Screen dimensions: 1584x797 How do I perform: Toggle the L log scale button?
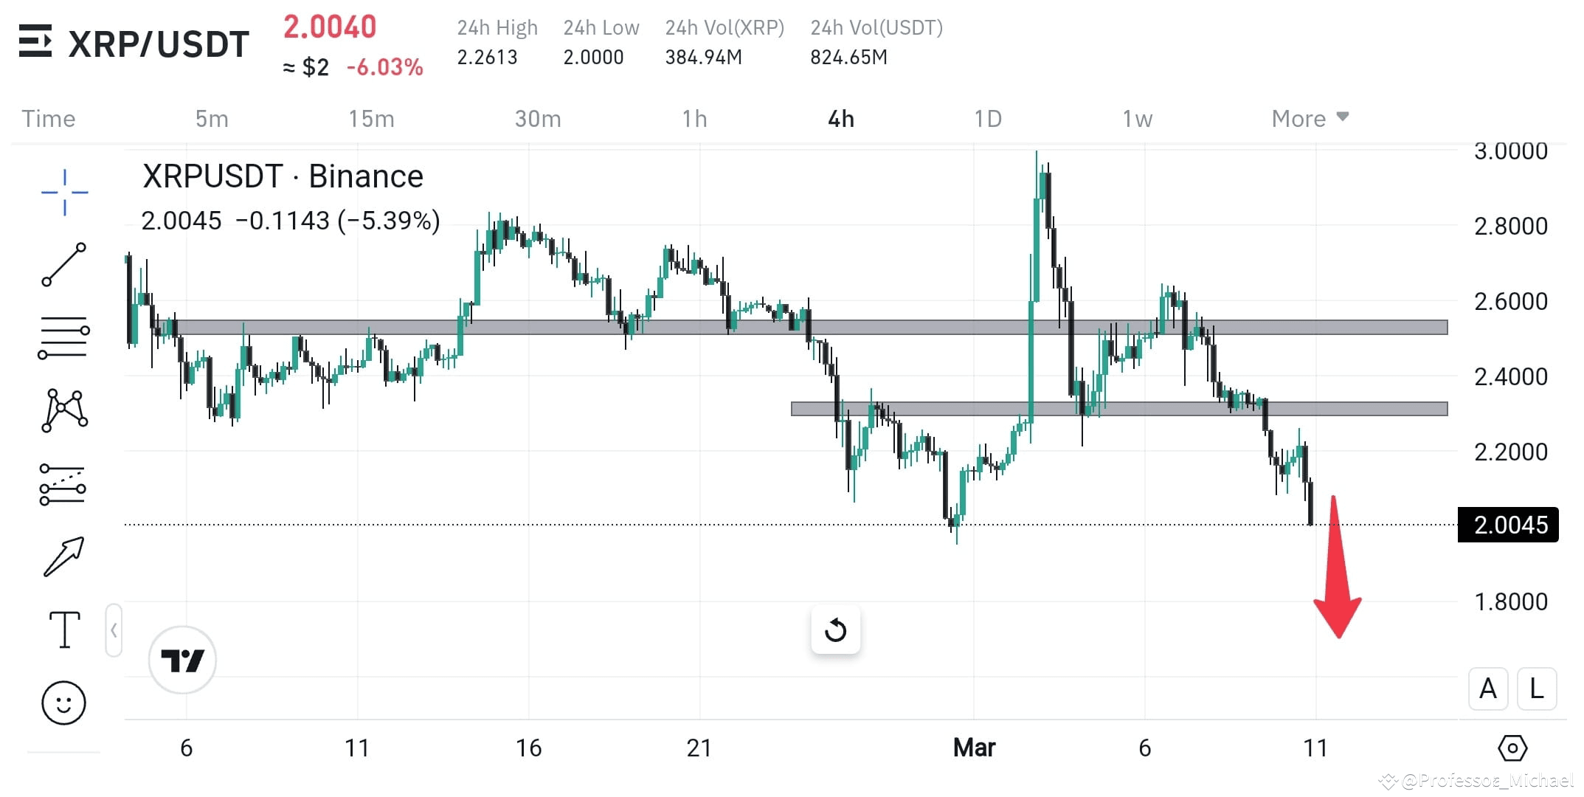pyautogui.click(x=1536, y=689)
